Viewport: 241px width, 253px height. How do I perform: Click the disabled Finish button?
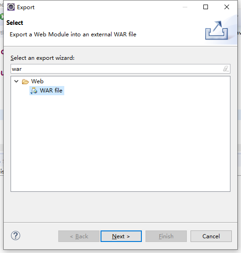pos(166,236)
